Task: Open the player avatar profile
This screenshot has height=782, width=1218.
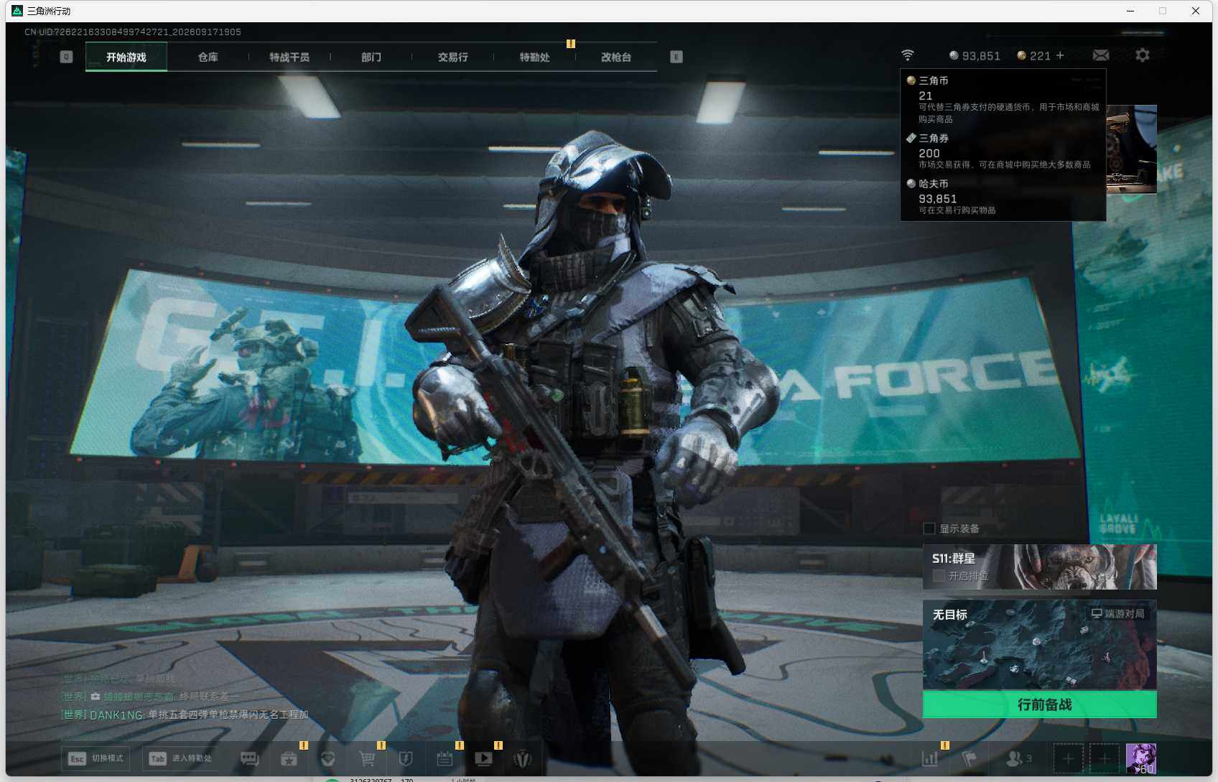Action: tap(1141, 758)
